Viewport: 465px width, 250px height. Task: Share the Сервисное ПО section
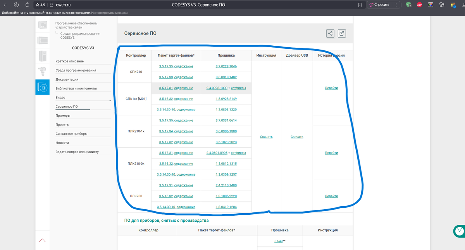pyautogui.click(x=331, y=33)
